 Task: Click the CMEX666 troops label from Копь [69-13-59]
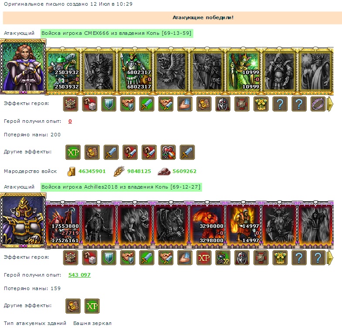(116, 34)
